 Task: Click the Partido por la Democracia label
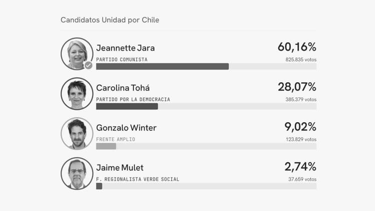[133, 99]
